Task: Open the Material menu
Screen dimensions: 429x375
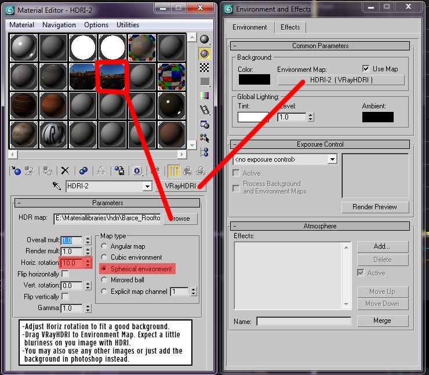Action: (x=21, y=25)
